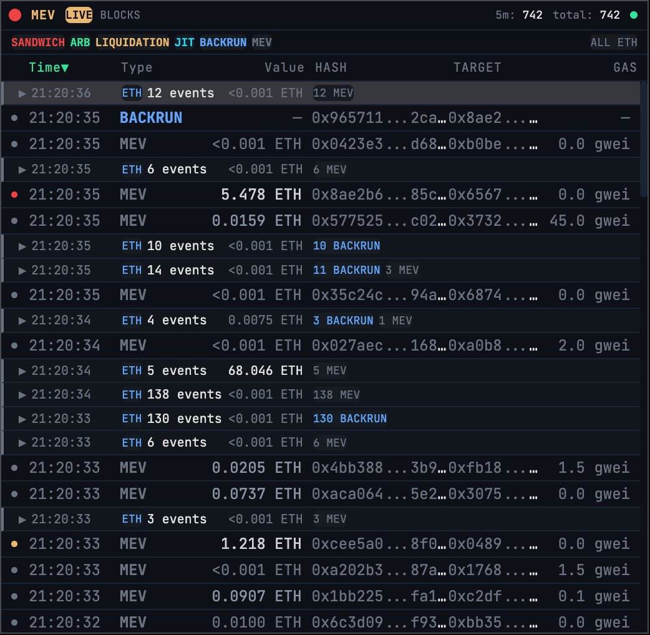The height and width of the screenshot is (635, 650).
Task: Click the 138 MEV tag
Action: [337, 395]
